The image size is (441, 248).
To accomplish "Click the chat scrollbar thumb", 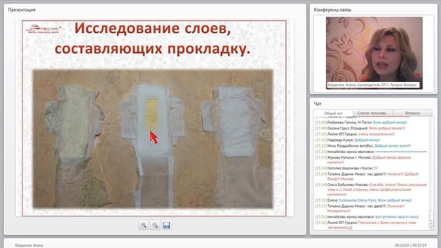I will point(431,216).
